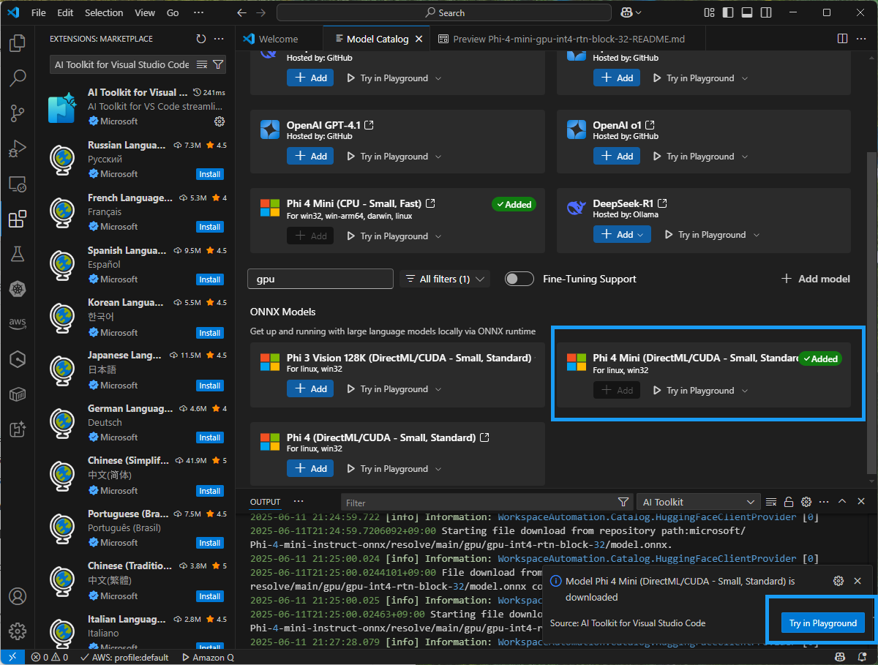Open Accounts menu in activity bar
The height and width of the screenshot is (665, 878).
pos(18,596)
